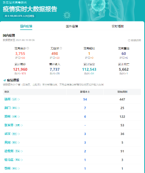Click the 现有病例 column header
Viewport: 145px width, 173px height.
[x=122, y=92]
